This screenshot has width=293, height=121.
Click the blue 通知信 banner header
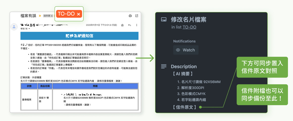(79, 36)
